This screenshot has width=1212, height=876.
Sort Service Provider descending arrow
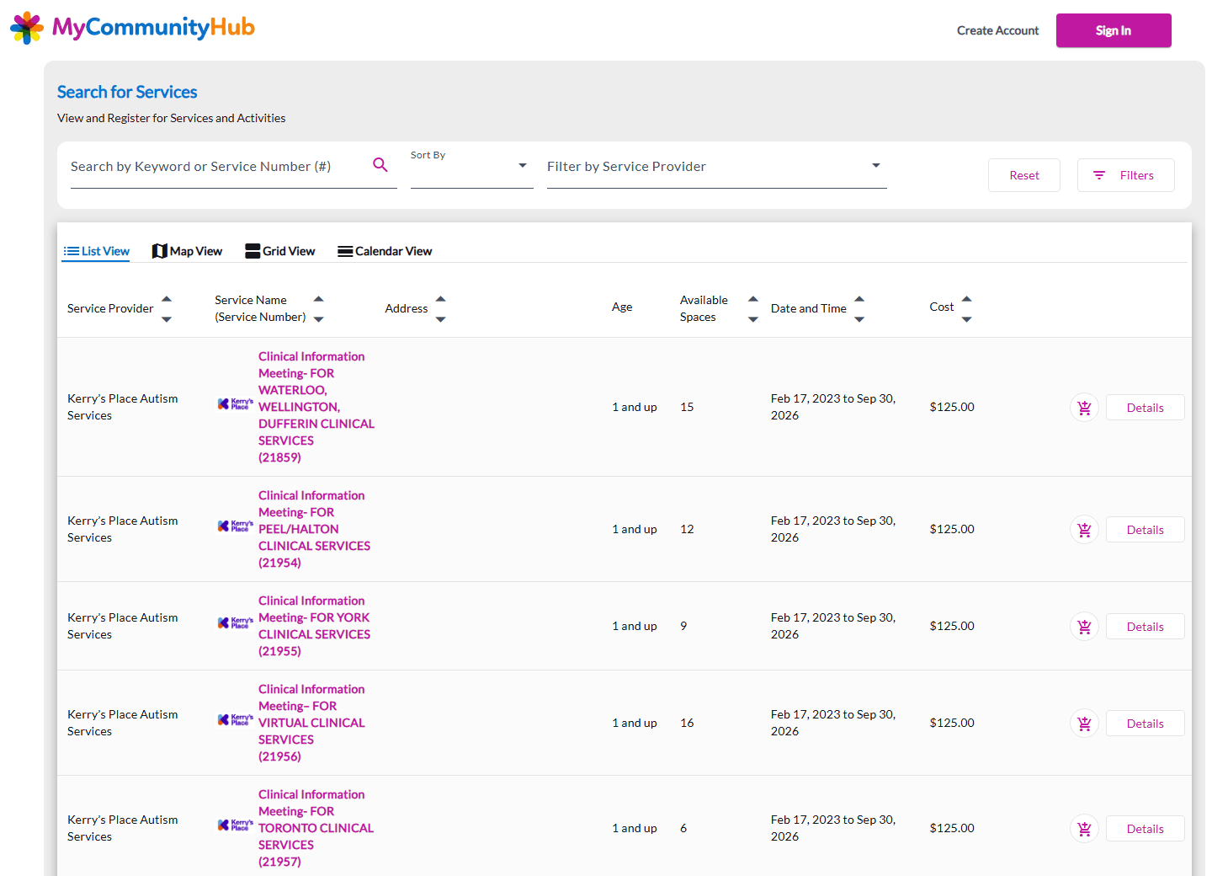click(x=167, y=319)
